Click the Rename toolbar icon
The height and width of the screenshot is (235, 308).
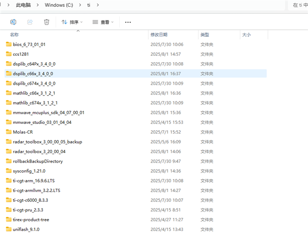coord(13,22)
